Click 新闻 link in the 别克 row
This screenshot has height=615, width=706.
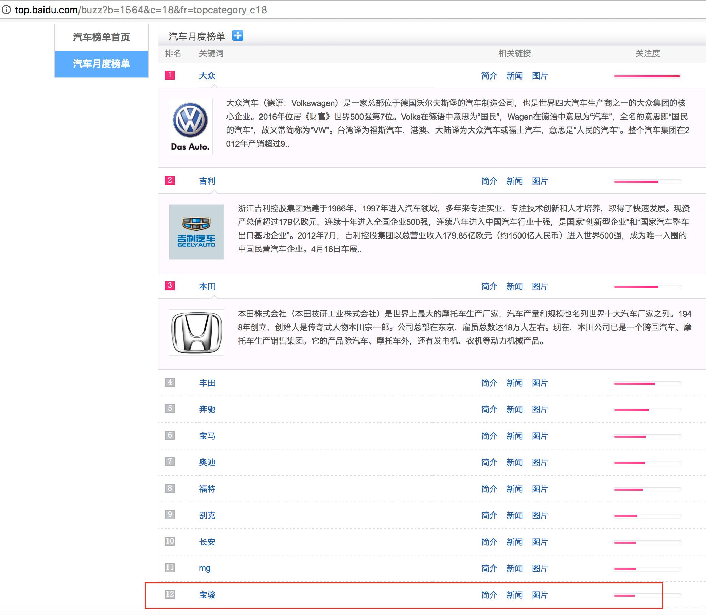click(514, 515)
